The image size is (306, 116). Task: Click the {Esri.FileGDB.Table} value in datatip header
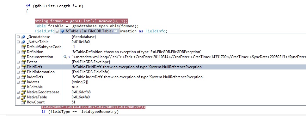[x=96, y=31]
